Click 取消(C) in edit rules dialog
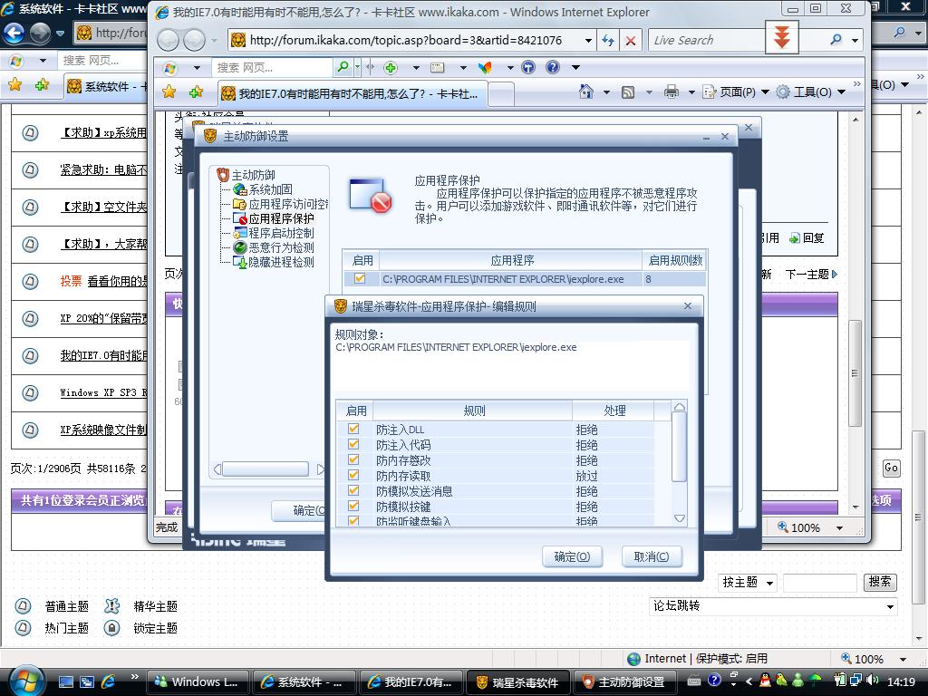The width and height of the screenshot is (928, 696). 652,556
